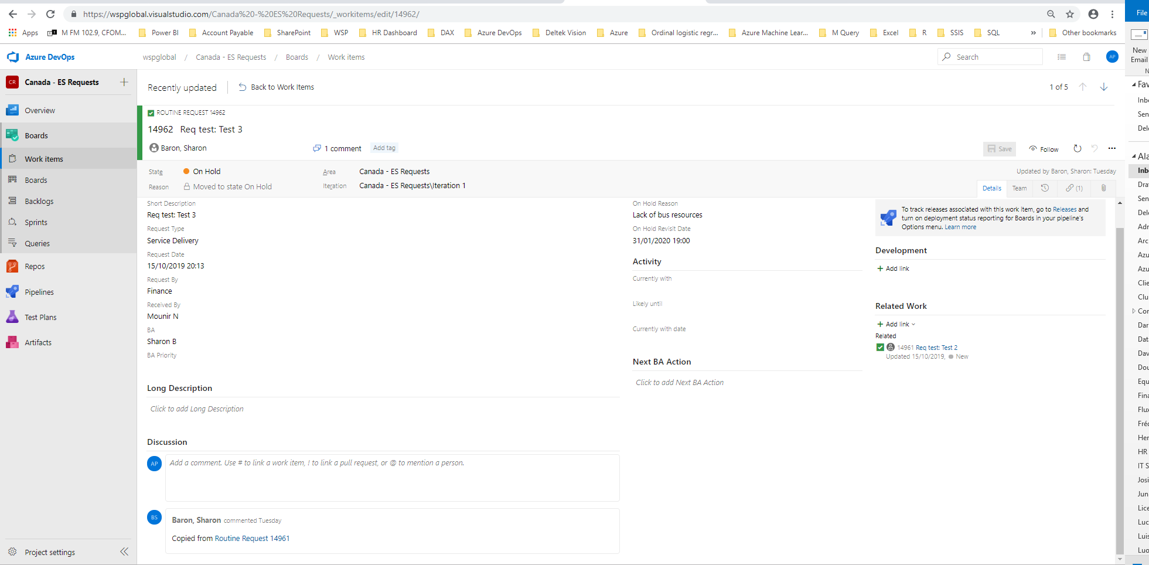
Task: Click the discussion comment box
Action: pyautogui.click(x=392, y=478)
